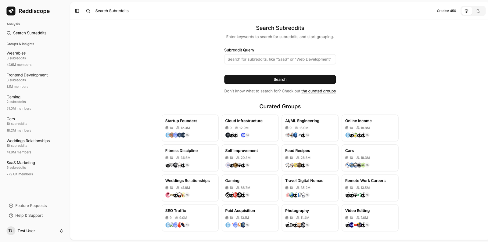The image size is (488, 242).
Task: Select the Video Editing curated group card
Action: 370,217
